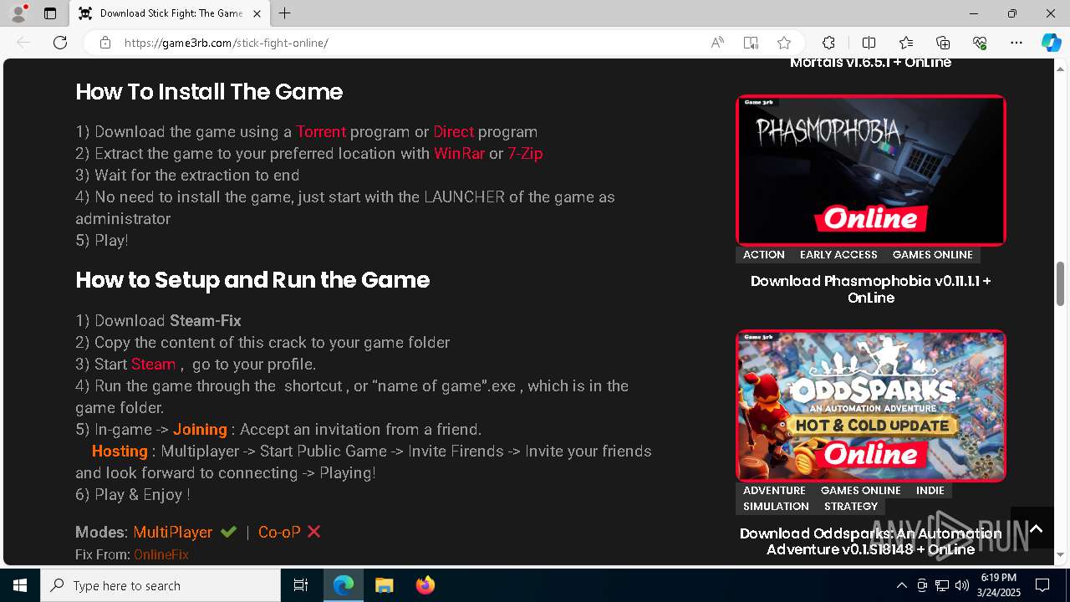
Task: Open the tab actions menu icon
Action: tap(50, 13)
